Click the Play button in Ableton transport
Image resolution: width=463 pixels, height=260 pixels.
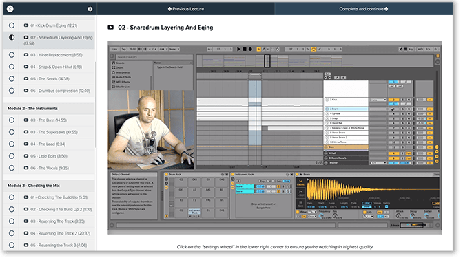(238, 50)
